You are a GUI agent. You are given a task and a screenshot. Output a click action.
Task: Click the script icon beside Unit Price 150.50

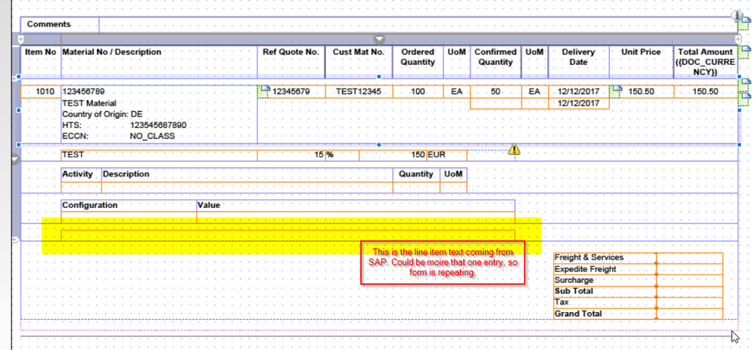pos(617,91)
